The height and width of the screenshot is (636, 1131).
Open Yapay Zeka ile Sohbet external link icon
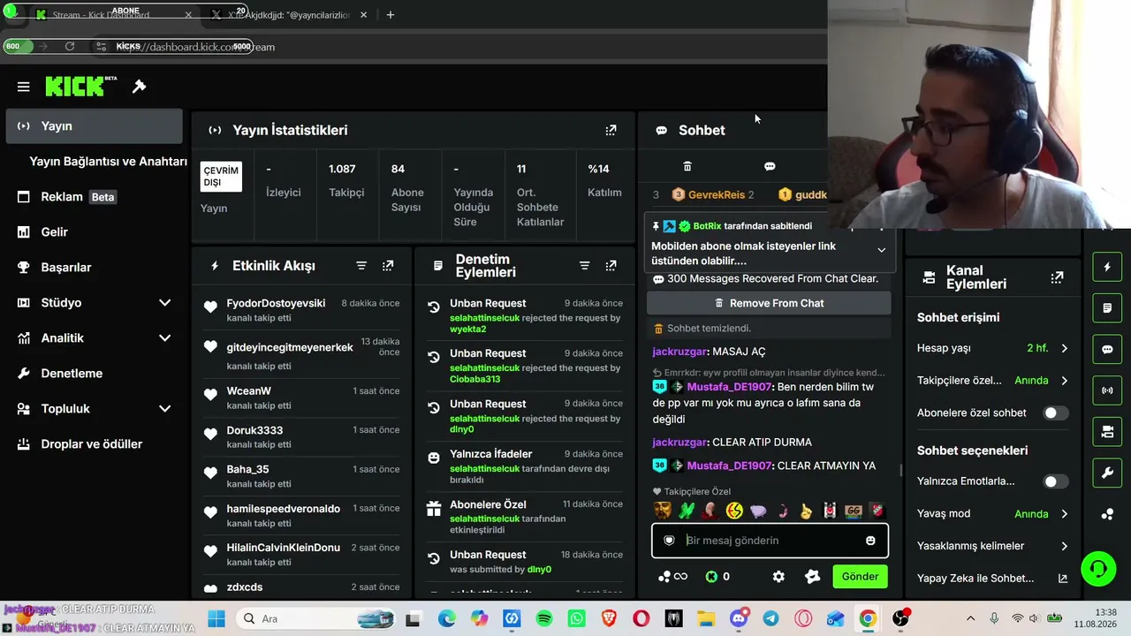tap(1063, 579)
